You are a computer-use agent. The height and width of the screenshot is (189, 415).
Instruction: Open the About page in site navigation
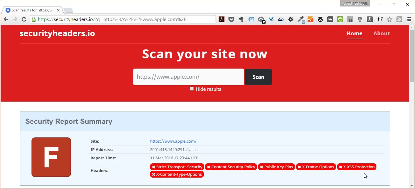(x=381, y=33)
